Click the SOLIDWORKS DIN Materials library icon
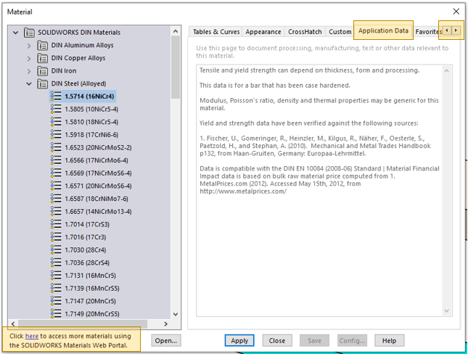Viewport: 468px width, 354px height. pos(29,32)
